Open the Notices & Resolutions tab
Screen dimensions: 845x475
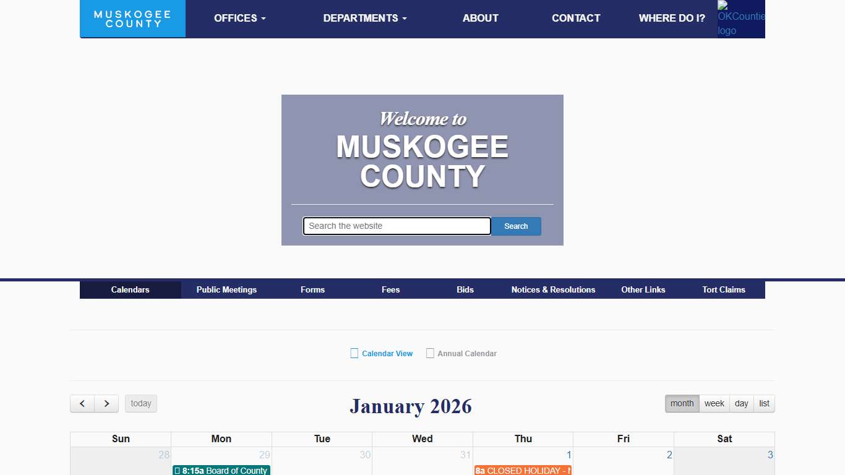coord(553,289)
